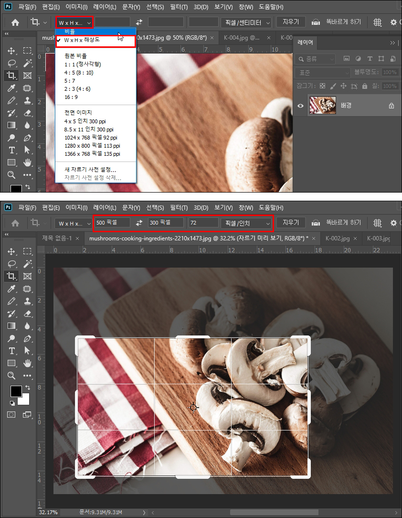Click black foreground color swatch in lower window
402x518 pixels.
[16, 391]
